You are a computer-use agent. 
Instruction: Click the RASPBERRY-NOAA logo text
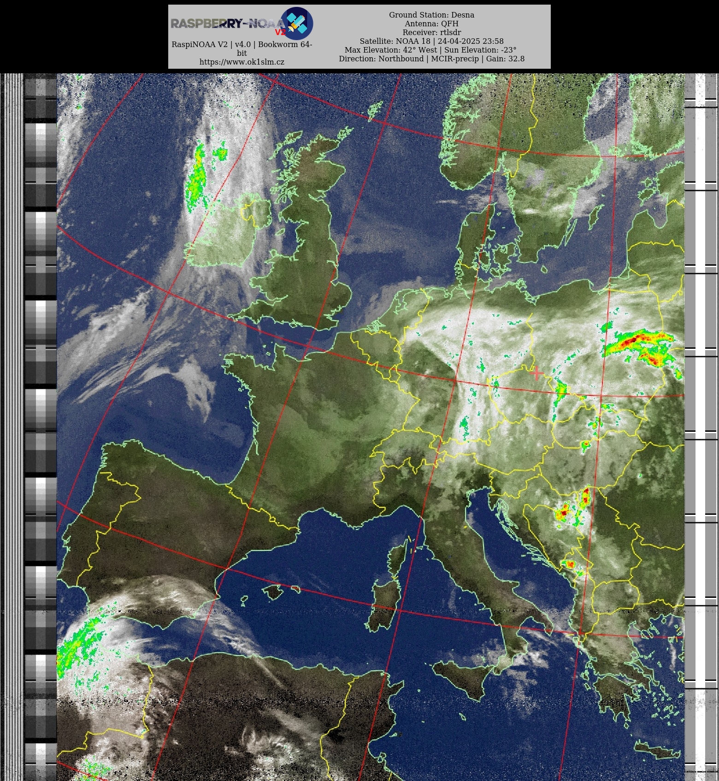click(x=228, y=24)
